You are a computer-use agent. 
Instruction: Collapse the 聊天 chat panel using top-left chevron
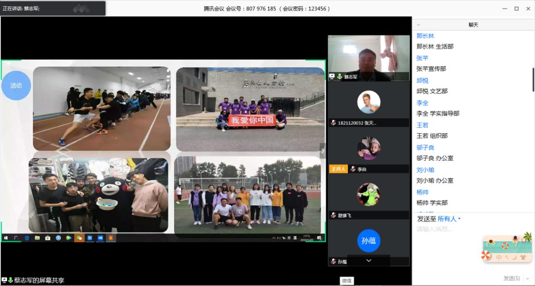click(x=418, y=25)
